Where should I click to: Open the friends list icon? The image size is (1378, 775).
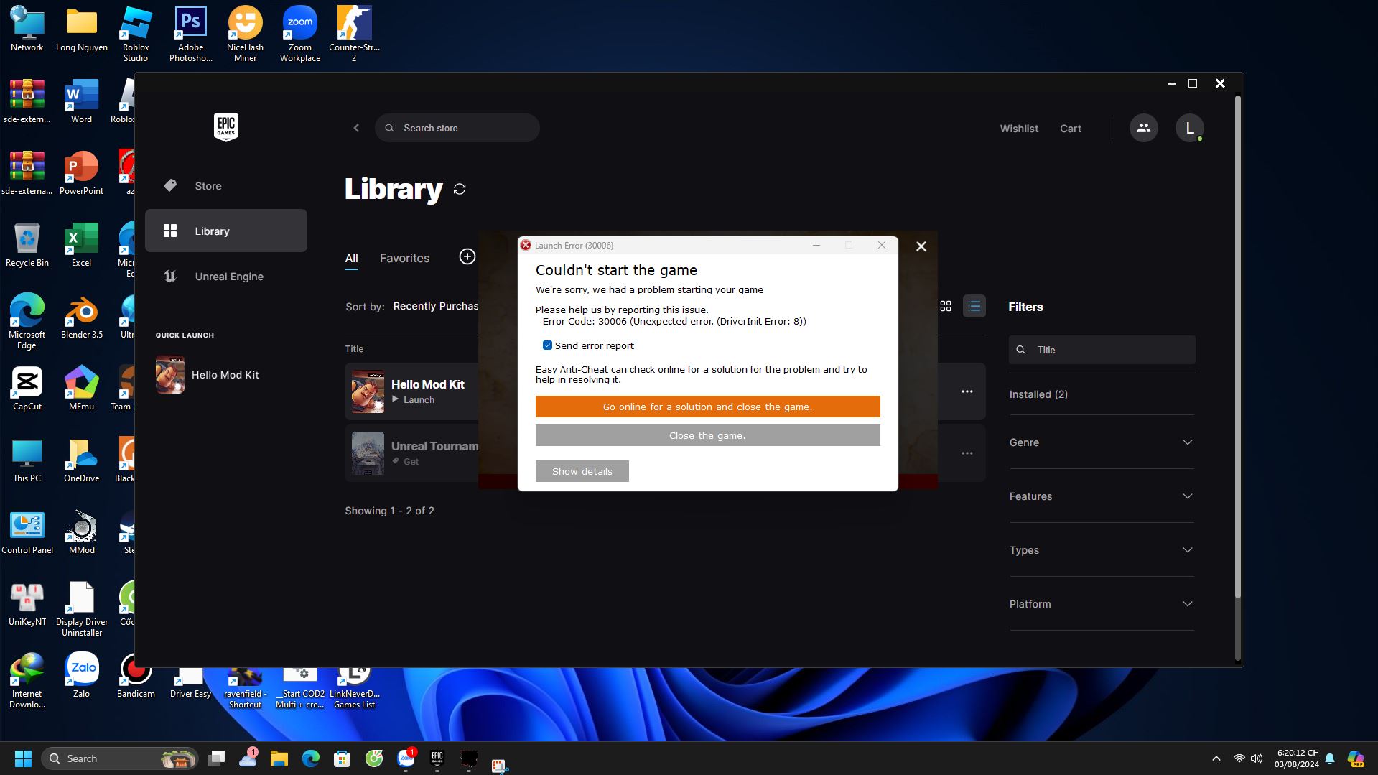pos(1143,128)
